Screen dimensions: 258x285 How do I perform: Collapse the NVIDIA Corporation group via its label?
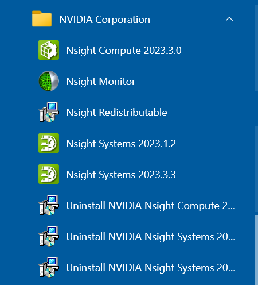[104, 20]
